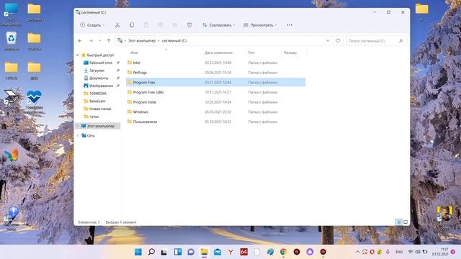Select the Пользователи folder row
The image size is (461, 259).
[x=215, y=122]
